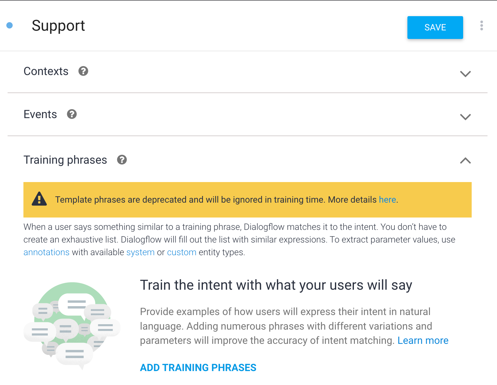Click the Events section header
Screen dimensions: 497x385
pyautogui.click(x=248, y=115)
